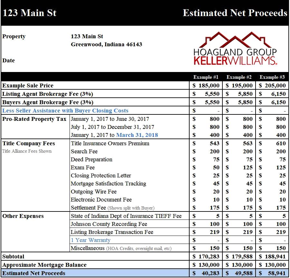The width and height of the screenshot is (290, 278).
Task: Select 'Title Insurance Owners Premium' row label
Action: tap(110, 144)
